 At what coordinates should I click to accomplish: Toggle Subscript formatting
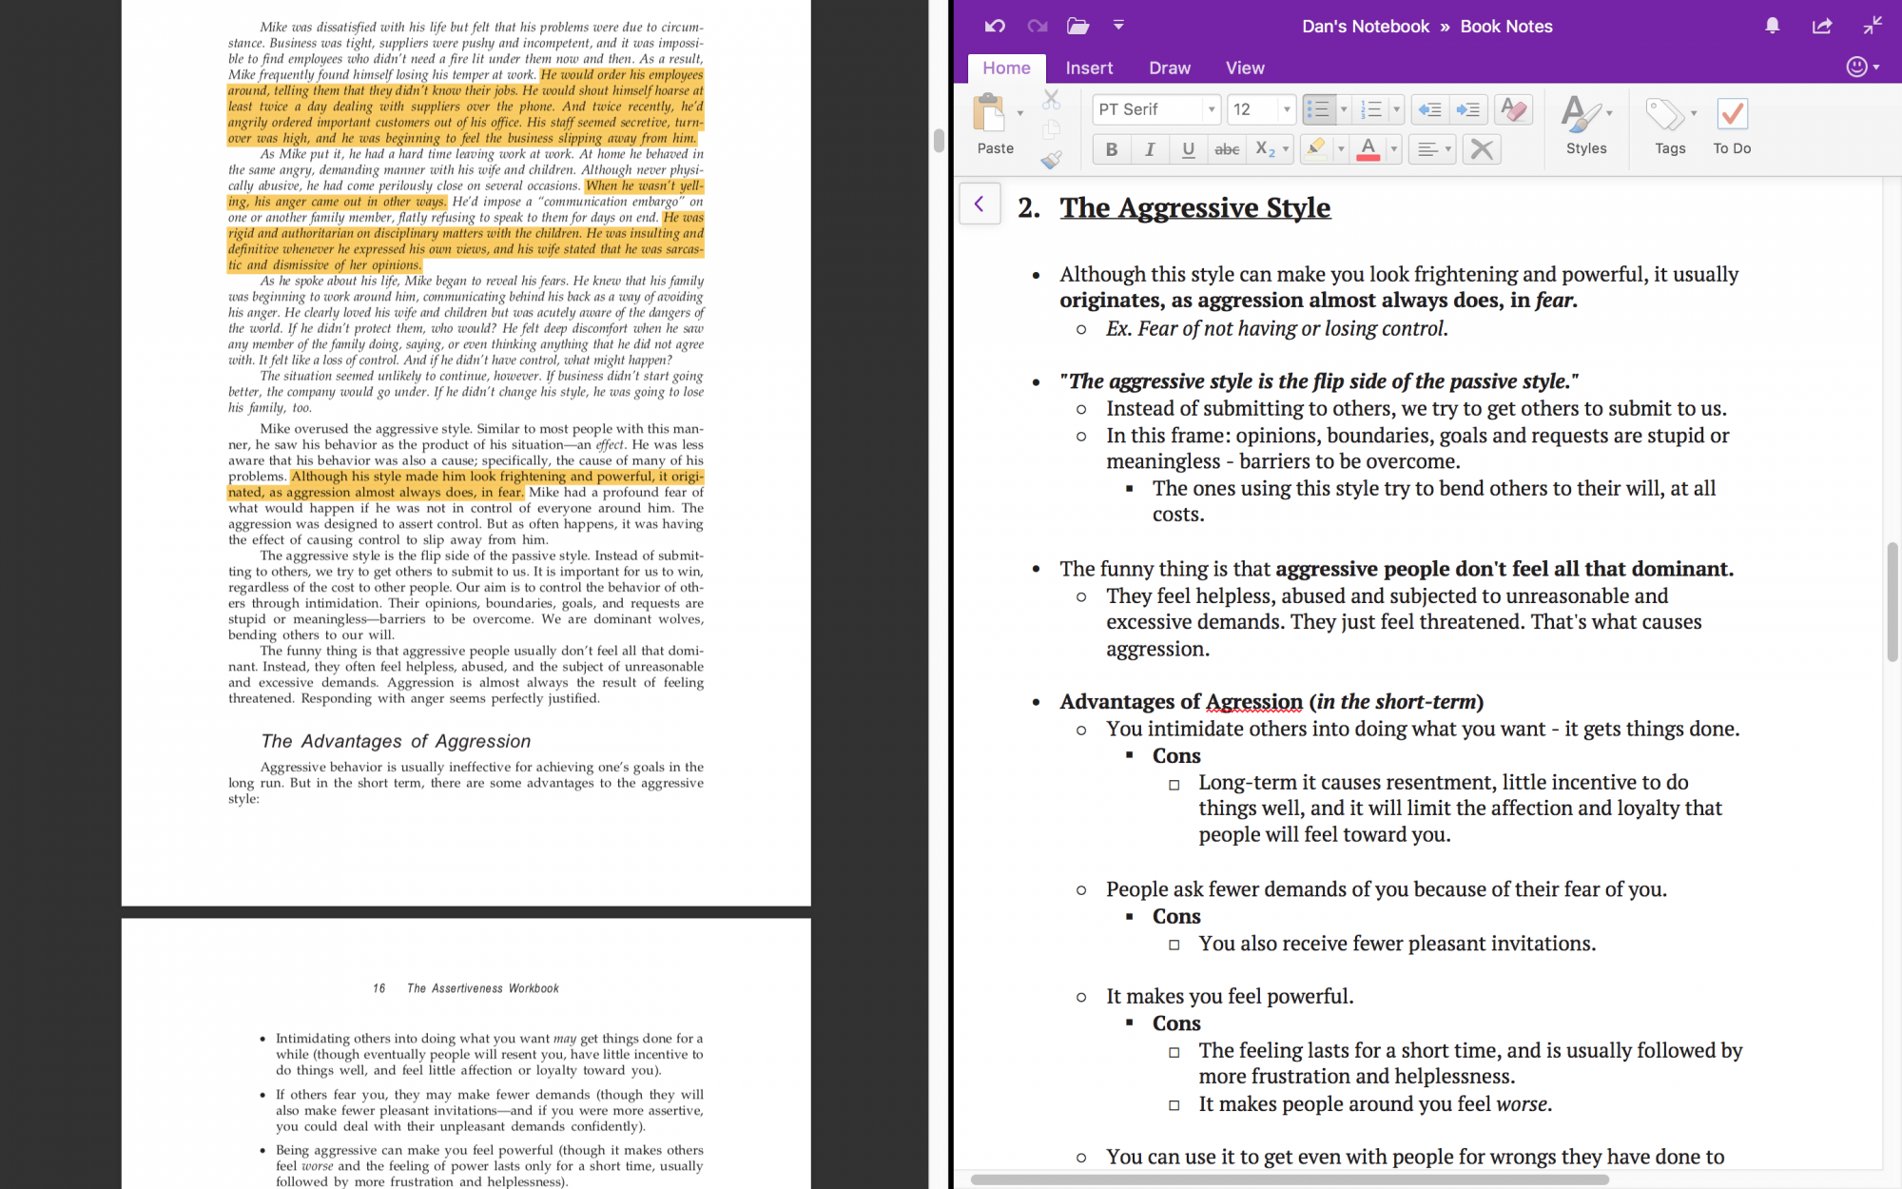point(1265,149)
